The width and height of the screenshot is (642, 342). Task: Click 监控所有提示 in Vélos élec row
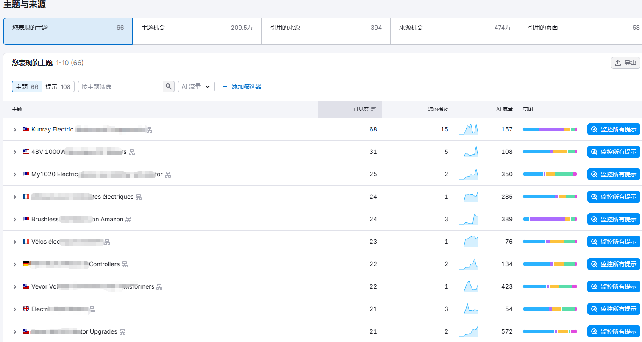pyautogui.click(x=614, y=242)
